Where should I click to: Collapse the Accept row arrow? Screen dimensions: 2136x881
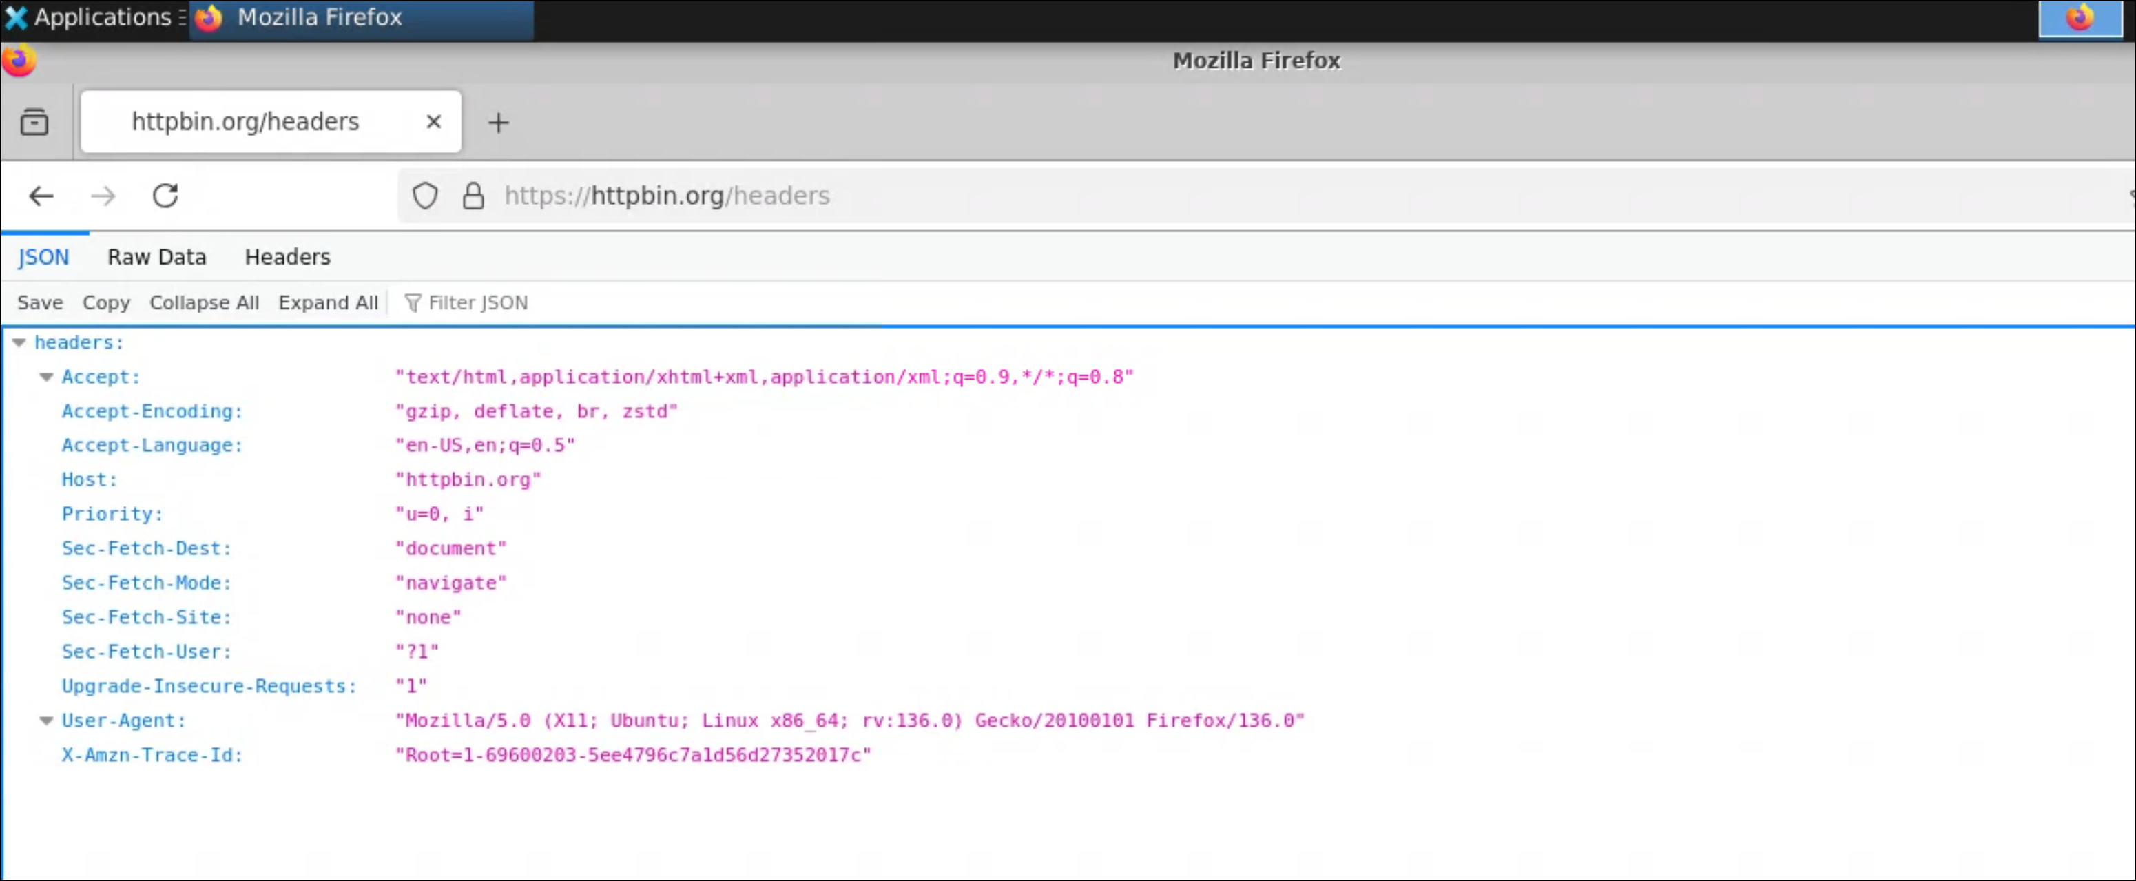(x=46, y=377)
